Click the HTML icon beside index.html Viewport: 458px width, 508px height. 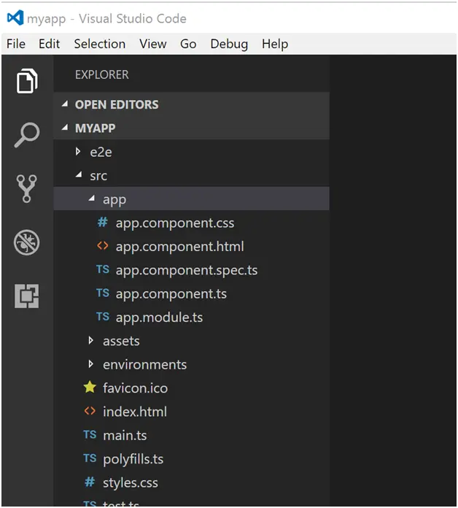pyautogui.click(x=90, y=411)
